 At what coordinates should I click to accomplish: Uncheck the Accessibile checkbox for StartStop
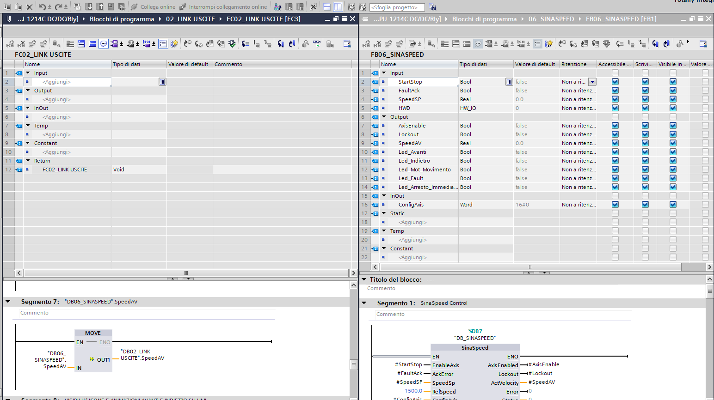(x=615, y=82)
